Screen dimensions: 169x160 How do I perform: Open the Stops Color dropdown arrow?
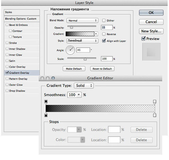tap(83, 140)
